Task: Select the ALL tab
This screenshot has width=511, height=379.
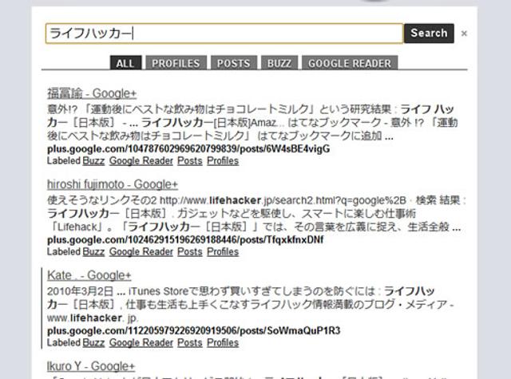Action: point(125,63)
